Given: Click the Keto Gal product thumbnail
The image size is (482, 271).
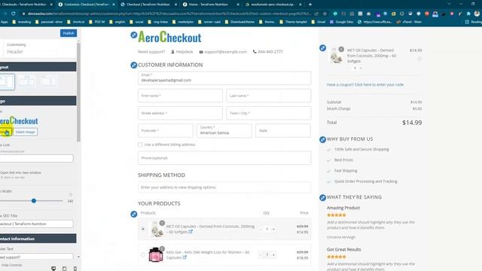Looking at the screenshot, I should [x=156, y=254].
